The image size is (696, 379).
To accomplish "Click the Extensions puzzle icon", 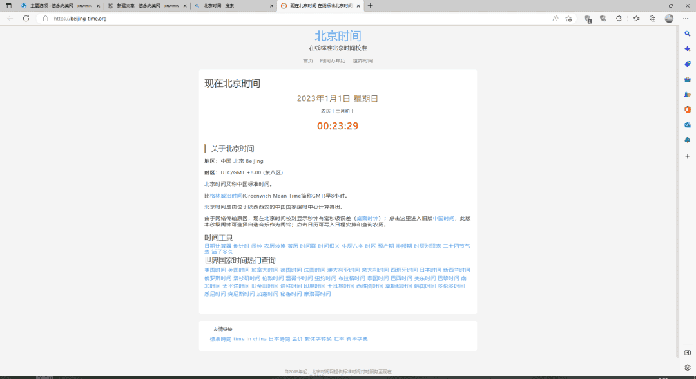I will pos(619,18).
